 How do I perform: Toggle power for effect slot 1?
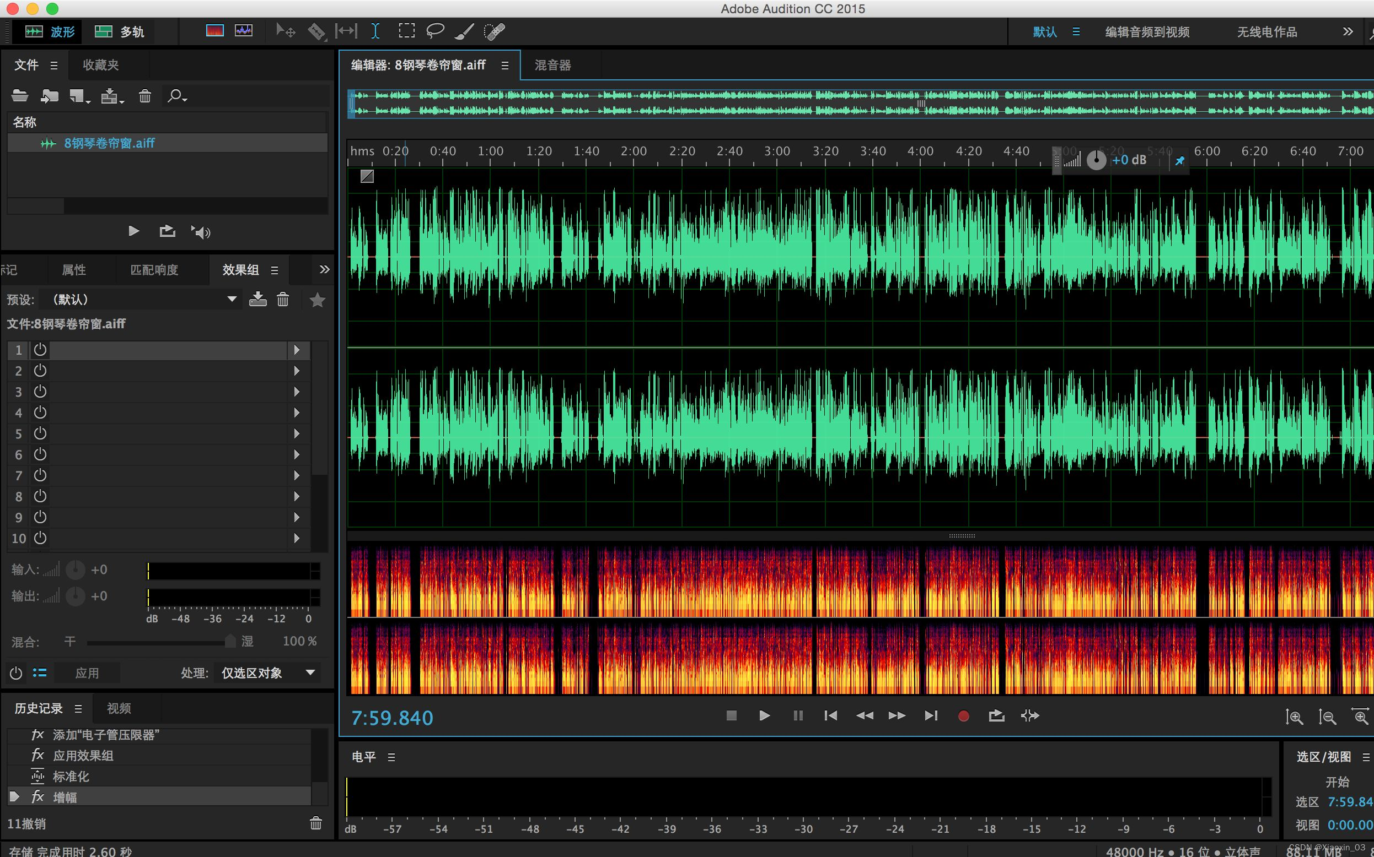coord(40,350)
